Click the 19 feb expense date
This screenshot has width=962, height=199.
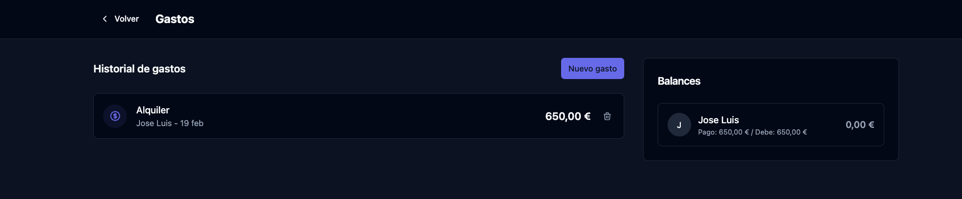(192, 123)
